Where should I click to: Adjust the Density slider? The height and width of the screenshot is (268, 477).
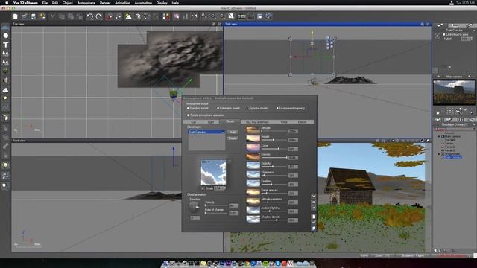[274, 157]
